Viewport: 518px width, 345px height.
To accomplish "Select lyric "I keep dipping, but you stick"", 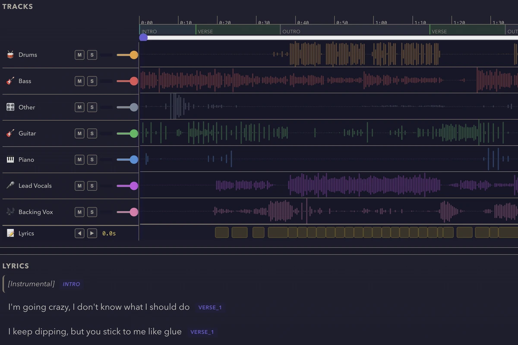I will [95, 332].
